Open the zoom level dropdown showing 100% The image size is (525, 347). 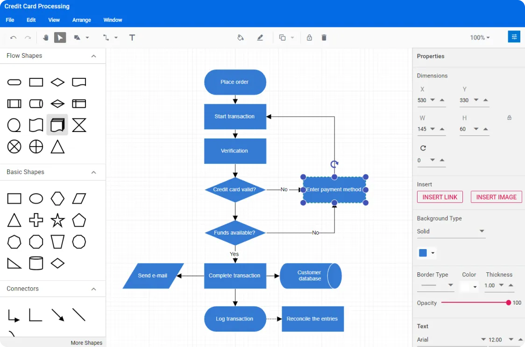pos(480,37)
